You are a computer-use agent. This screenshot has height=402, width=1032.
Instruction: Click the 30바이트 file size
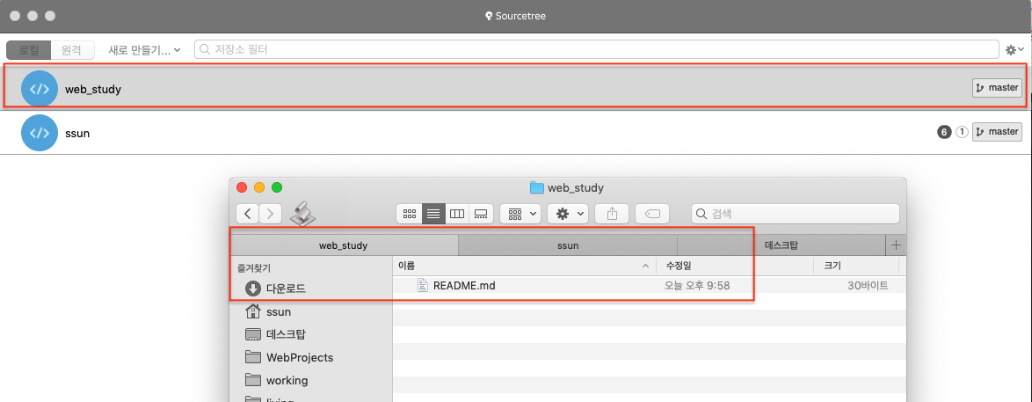point(868,285)
